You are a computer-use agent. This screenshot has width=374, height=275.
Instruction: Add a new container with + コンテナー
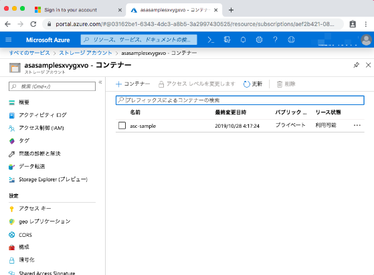coord(133,84)
